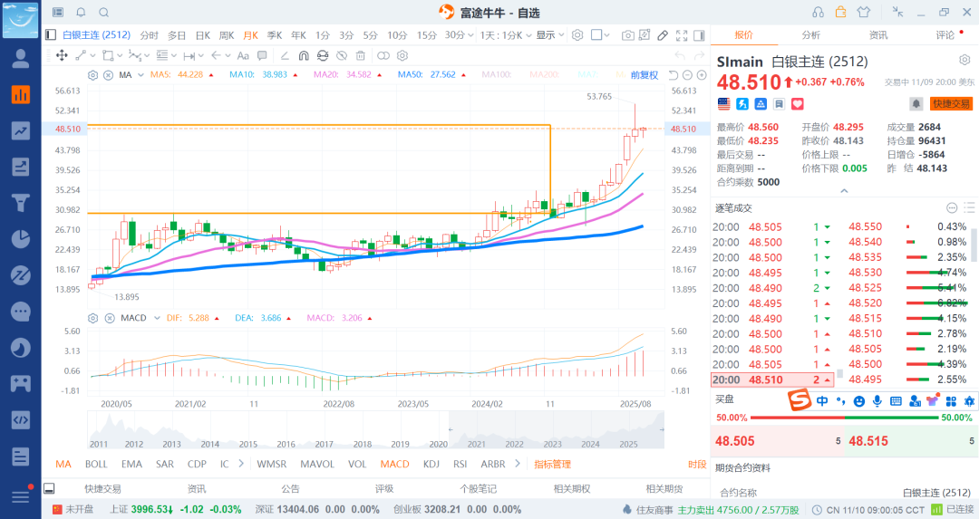Viewport: 979px width, 519px height.
Task: Click the screenshot camera icon in chart toolbar
Action: 627,35
